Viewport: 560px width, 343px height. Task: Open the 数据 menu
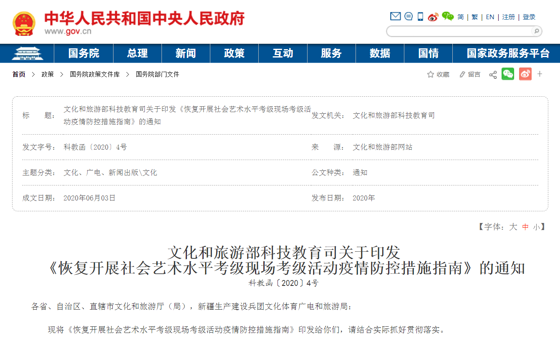(380, 53)
